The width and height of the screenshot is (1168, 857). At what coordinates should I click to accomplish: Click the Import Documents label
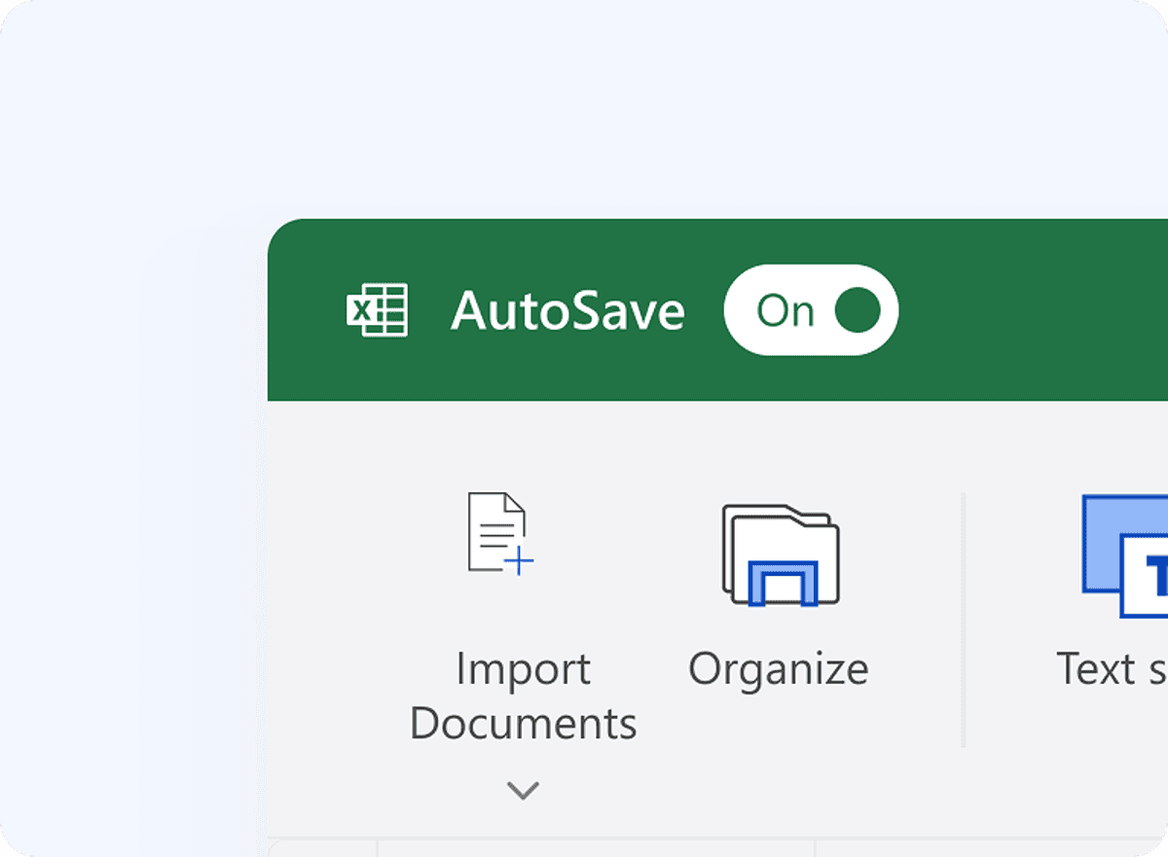523,696
